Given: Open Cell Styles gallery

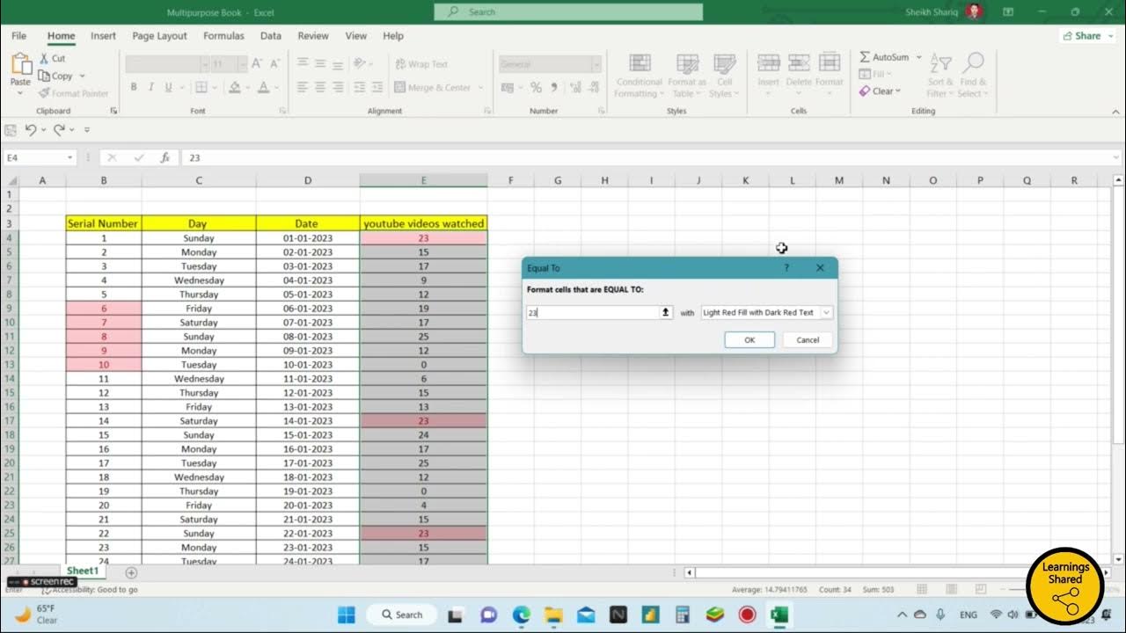Looking at the screenshot, I should [724, 76].
